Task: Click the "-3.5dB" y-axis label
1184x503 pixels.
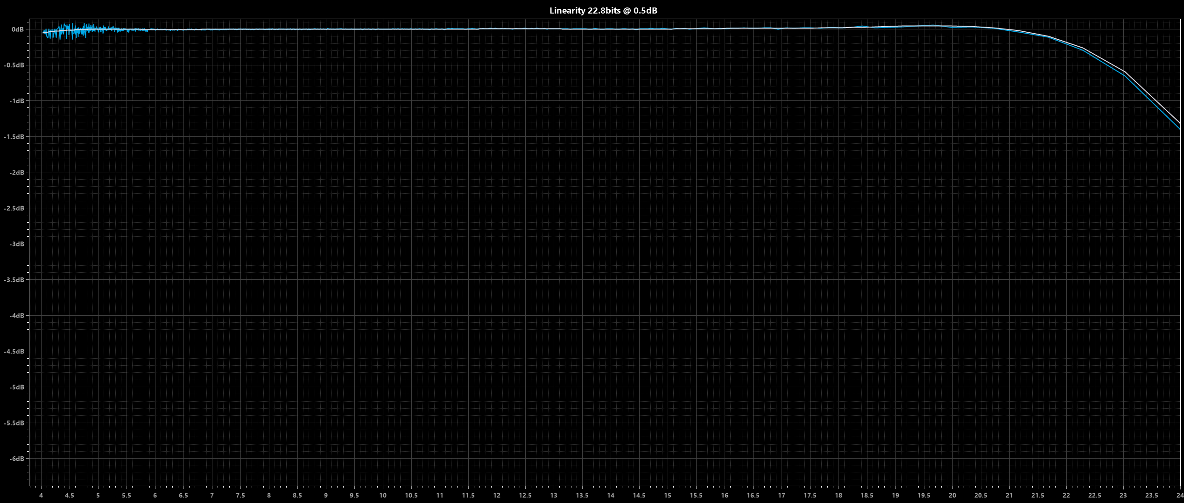Action: tap(14, 280)
